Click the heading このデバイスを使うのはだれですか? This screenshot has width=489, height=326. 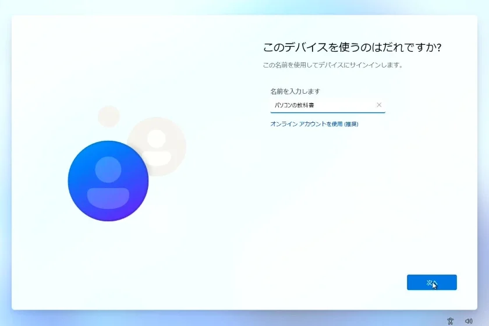(x=356, y=48)
